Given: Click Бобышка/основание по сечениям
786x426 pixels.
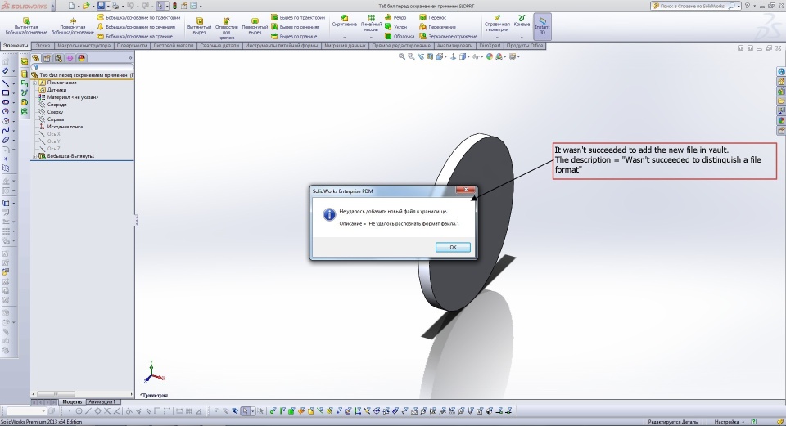Looking at the screenshot, I should click(137, 27).
